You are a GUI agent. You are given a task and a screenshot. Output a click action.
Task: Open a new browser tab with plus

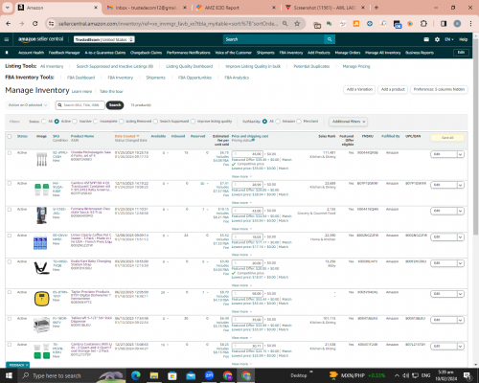[376, 8]
